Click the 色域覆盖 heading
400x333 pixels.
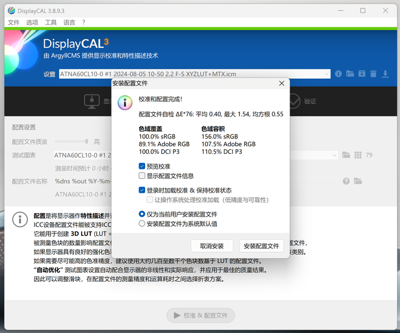tap(150, 129)
